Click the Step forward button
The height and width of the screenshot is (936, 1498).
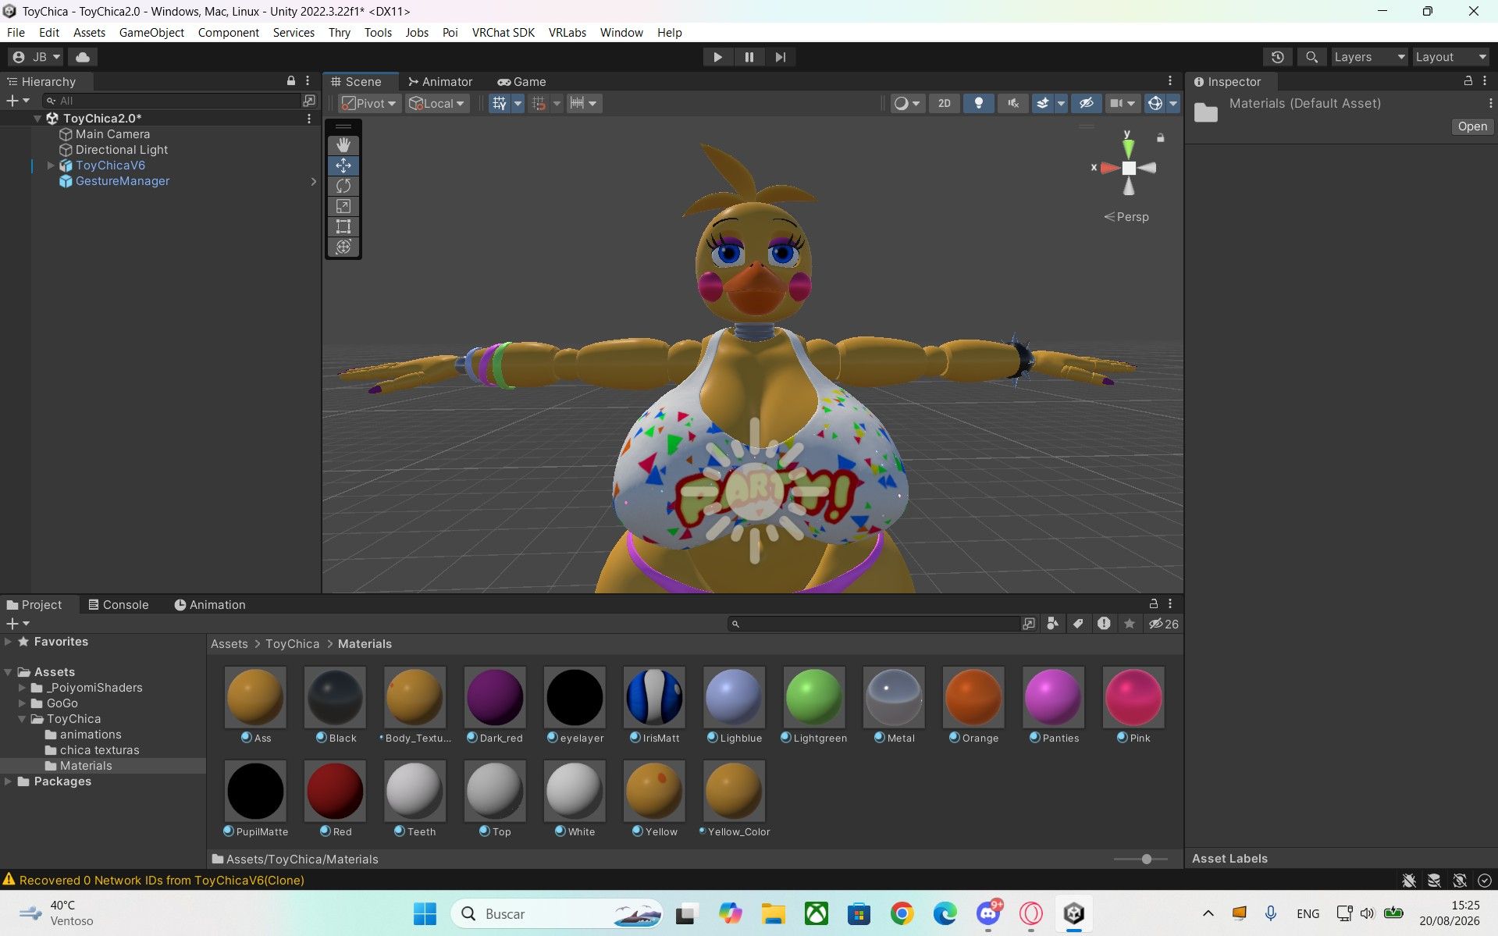(x=781, y=57)
